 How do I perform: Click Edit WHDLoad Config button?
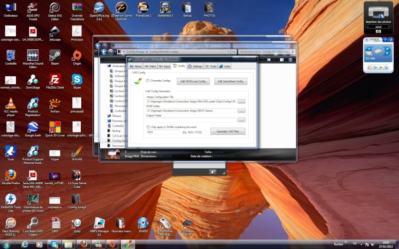pyautogui.click(x=193, y=81)
